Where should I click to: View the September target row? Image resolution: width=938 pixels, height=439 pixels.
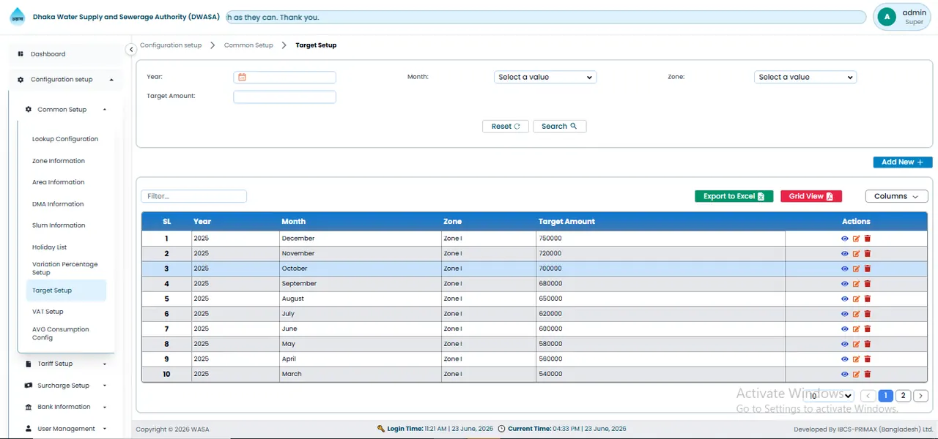point(844,284)
